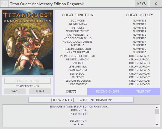
Task: Load trainer settings with LOAD button
Action: [x=40, y=91]
